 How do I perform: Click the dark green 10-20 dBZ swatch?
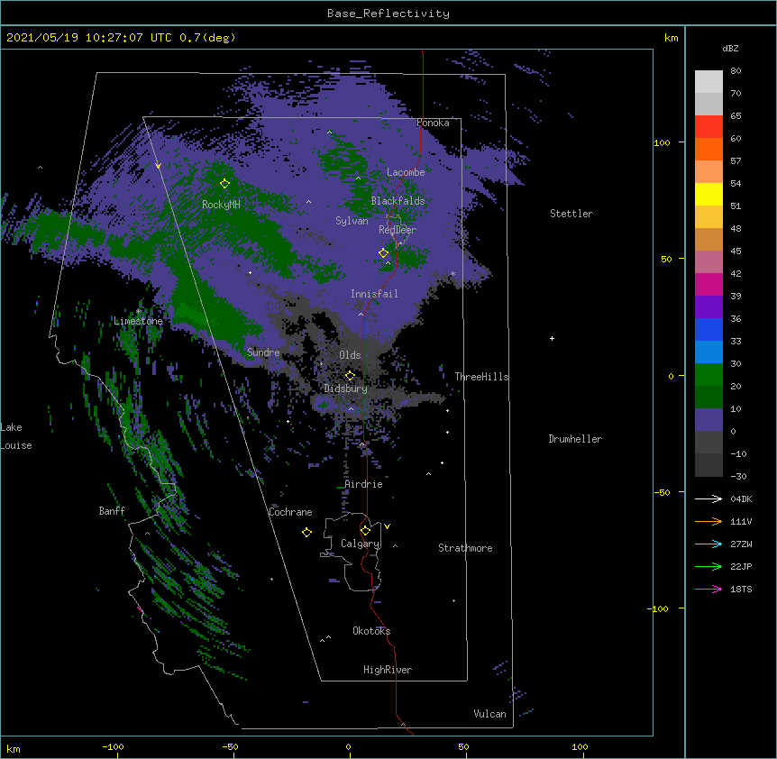(x=708, y=398)
